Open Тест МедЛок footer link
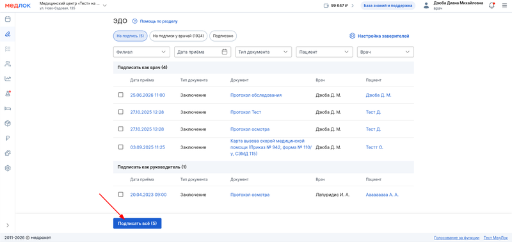The width and height of the screenshot is (512, 242). click(x=495, y=238)
